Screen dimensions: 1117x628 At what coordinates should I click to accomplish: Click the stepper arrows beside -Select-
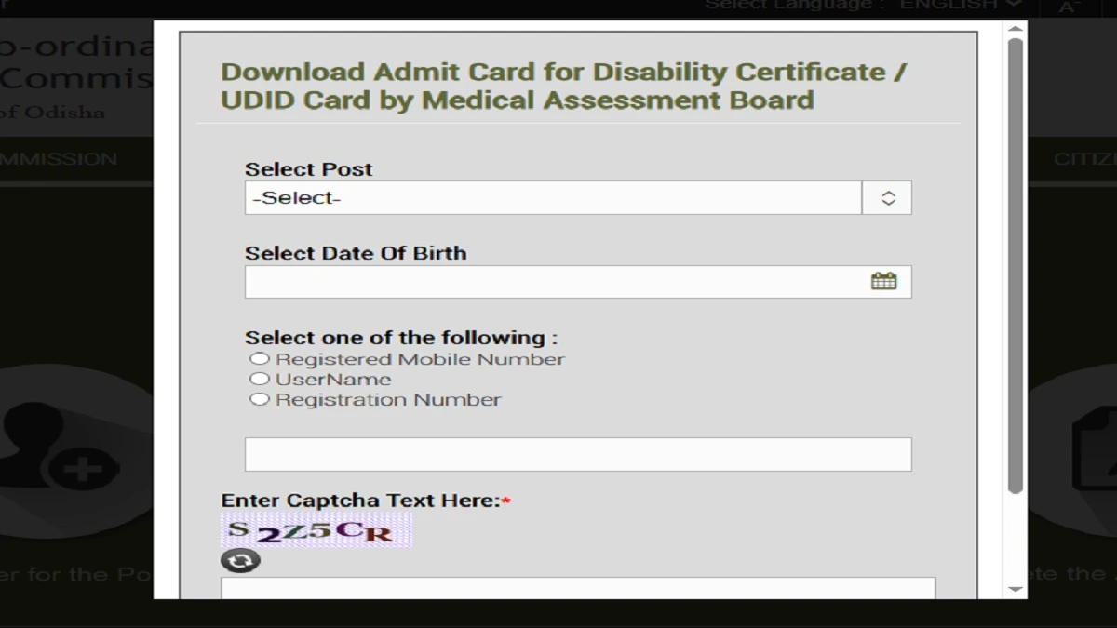887,197
